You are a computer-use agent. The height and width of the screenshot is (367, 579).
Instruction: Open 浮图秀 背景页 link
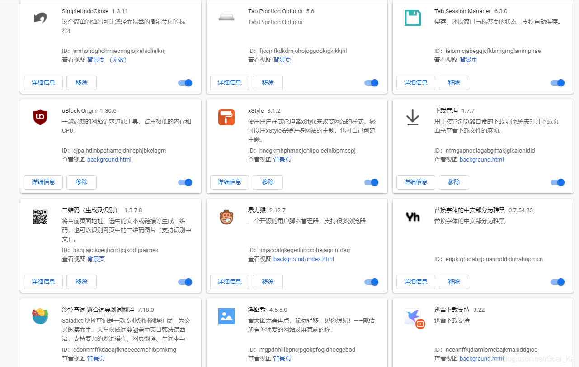(282, 358)
